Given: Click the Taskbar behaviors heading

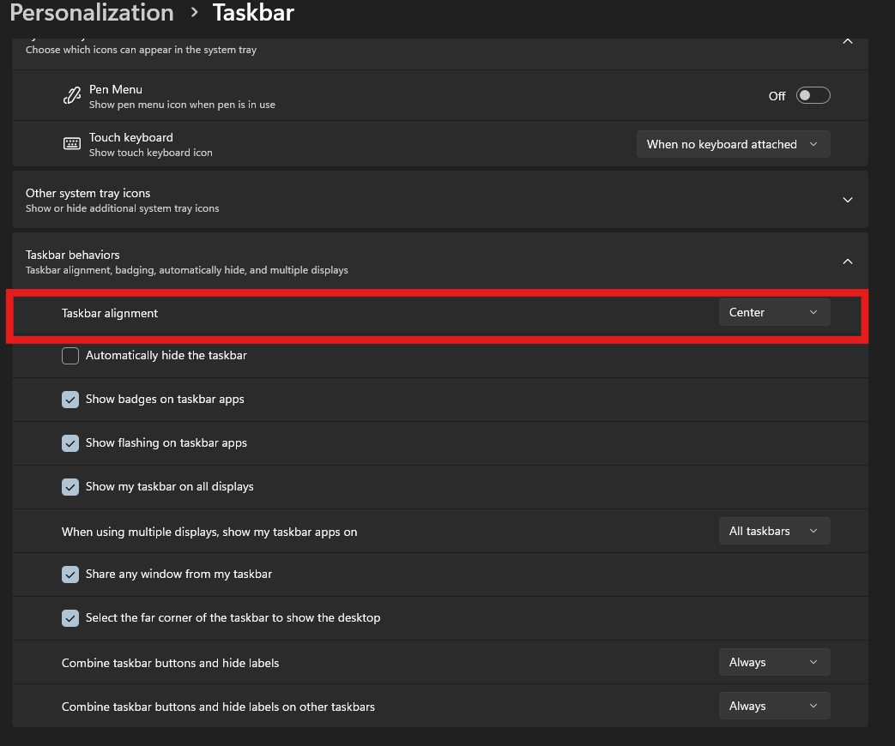Looking at the screenshot, I should pyautogui.click(x=72, y=255).
